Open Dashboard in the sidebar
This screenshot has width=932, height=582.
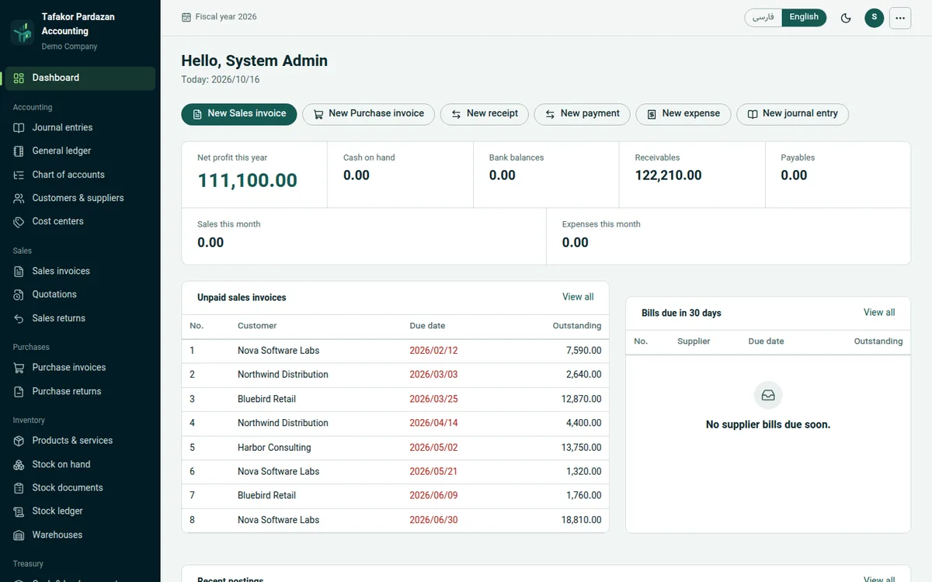pyautogui.click(x=80, y=78)
